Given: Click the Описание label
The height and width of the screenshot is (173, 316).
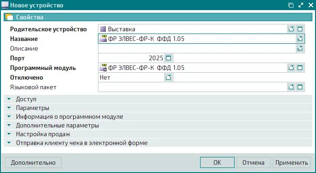Looking at the screenshot, I should [24, 48].
